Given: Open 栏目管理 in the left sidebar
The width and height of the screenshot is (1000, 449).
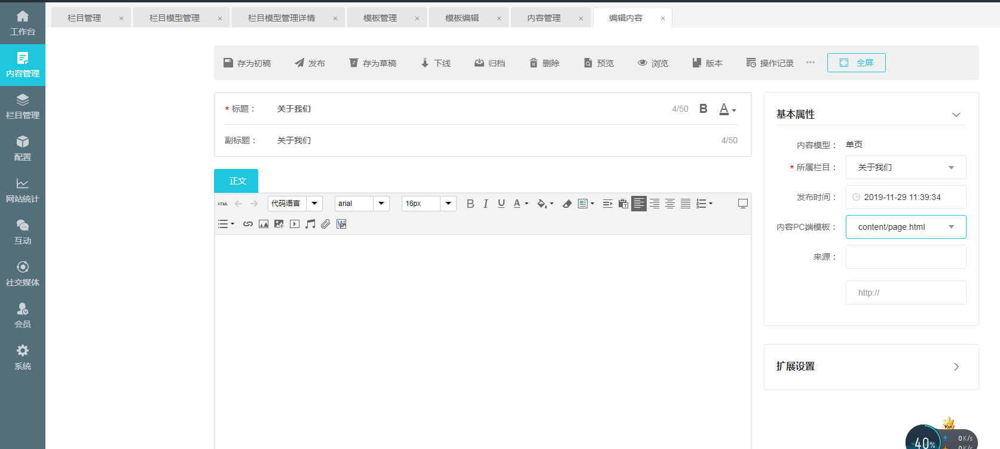Looking at the screenshot, I should (x=23, y=107).
